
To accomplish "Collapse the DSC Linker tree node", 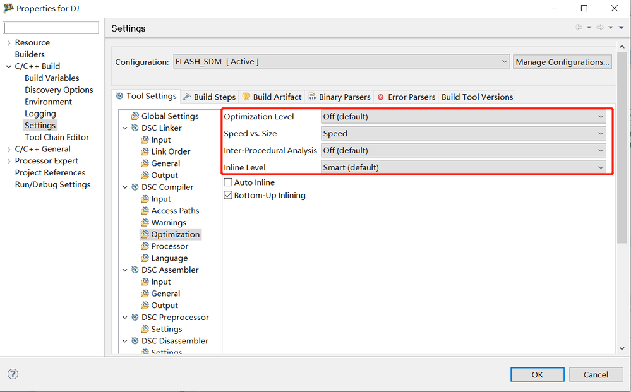I will 125,128.
